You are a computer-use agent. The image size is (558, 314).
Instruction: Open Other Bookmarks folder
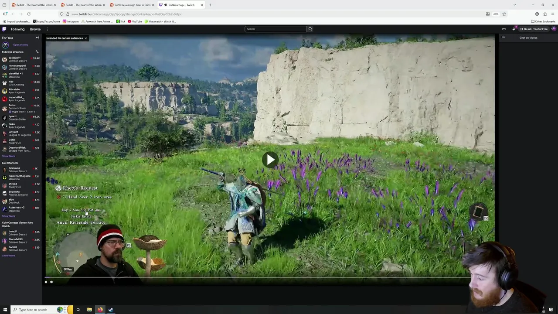click(x=543, y=21)
